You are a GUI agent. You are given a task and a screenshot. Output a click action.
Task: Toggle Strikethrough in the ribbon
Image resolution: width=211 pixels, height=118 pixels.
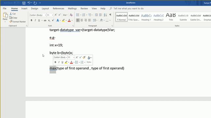click(45, 20)
